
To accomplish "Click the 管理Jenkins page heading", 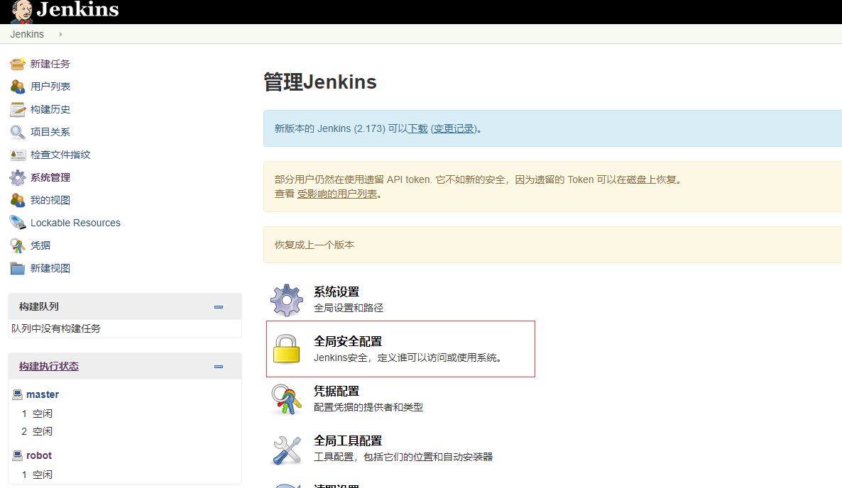I will click(x=320, y=82).
